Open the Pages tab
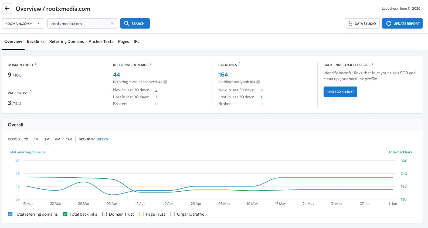Screen dimensions: 428x228 [x=123, y=42]
